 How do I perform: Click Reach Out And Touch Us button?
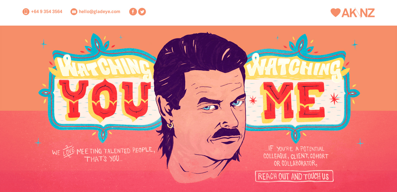pyautogui.click(x=294, y=176)
